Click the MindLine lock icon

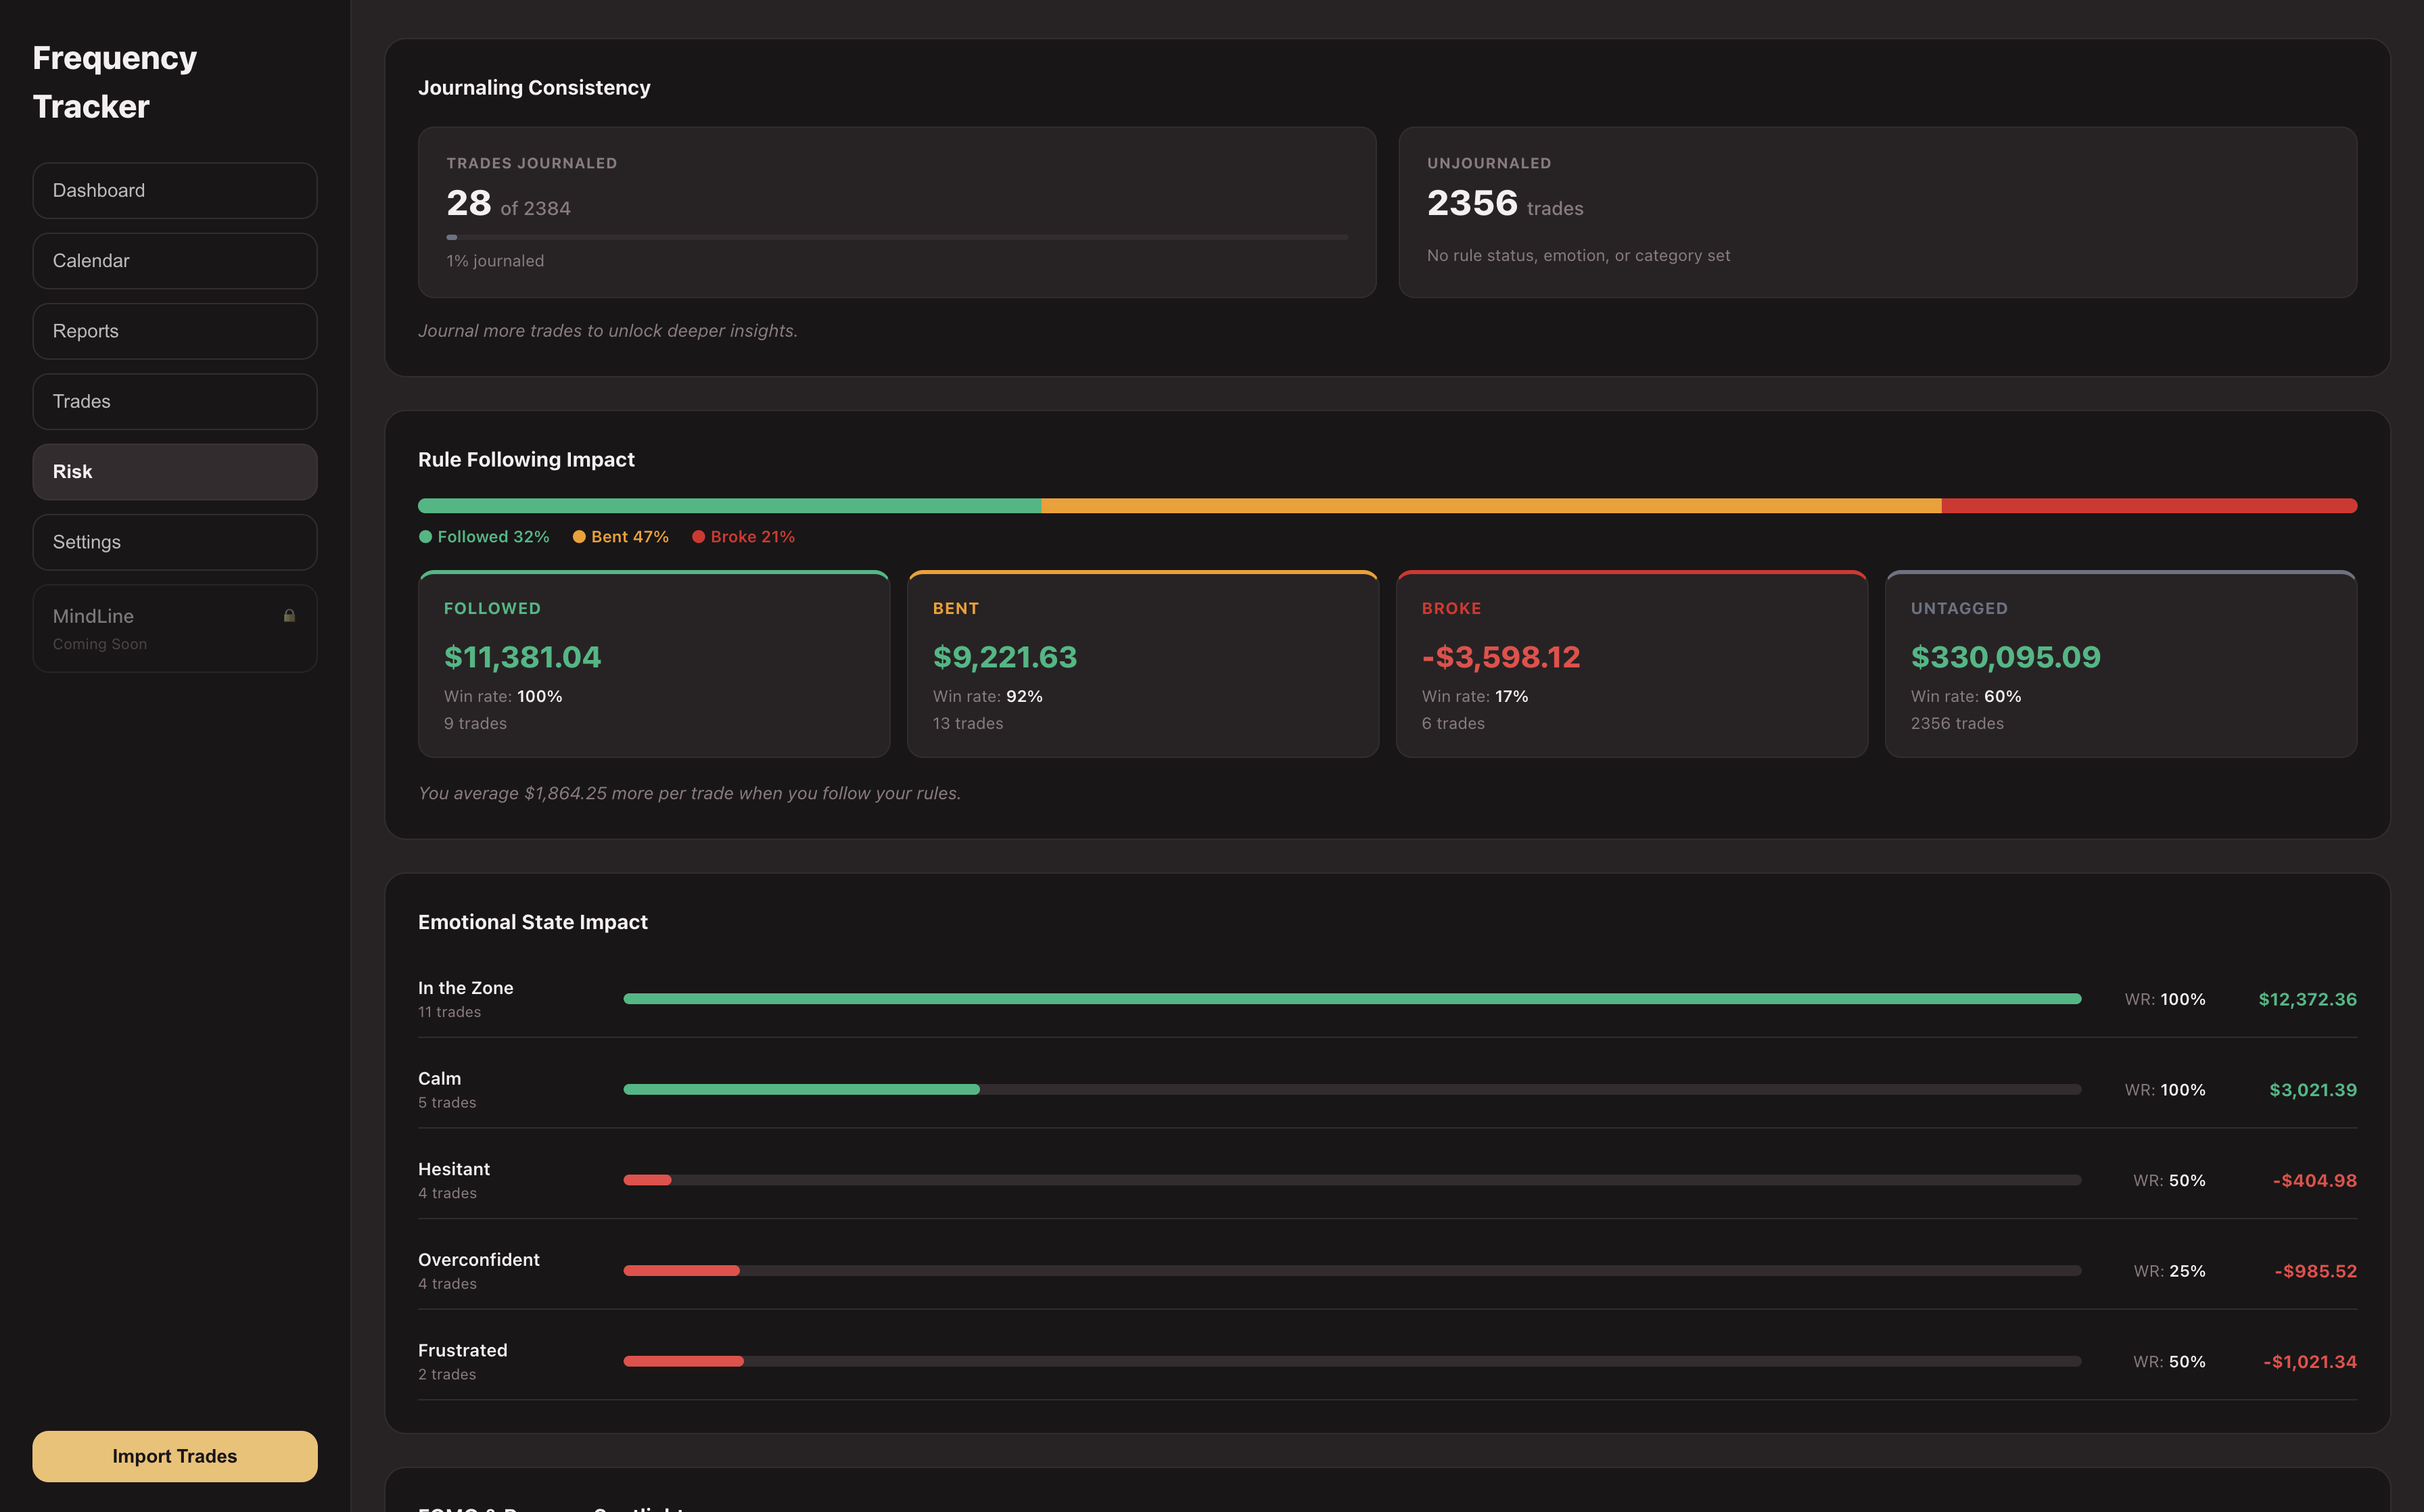289,616
